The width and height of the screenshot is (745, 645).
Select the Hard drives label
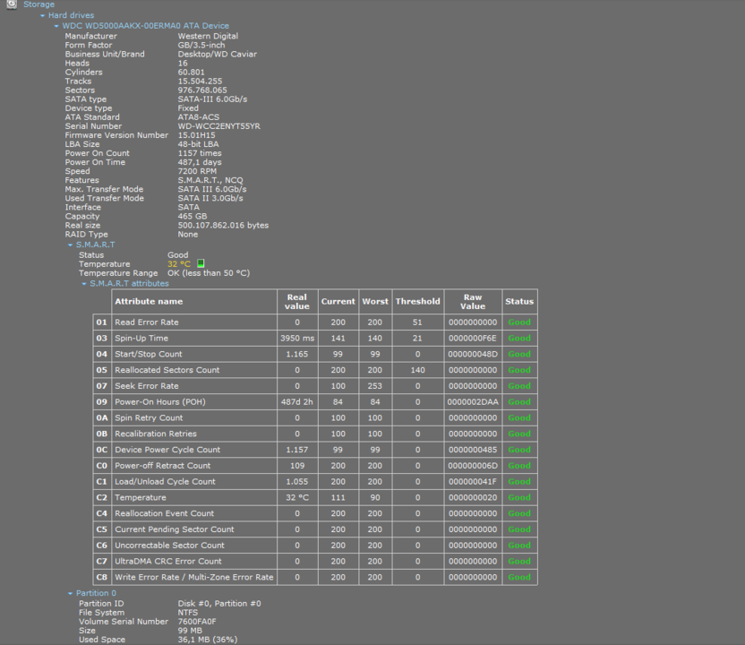72,15
